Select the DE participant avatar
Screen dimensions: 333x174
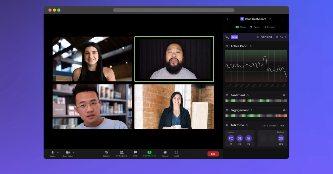coord(240,139)
